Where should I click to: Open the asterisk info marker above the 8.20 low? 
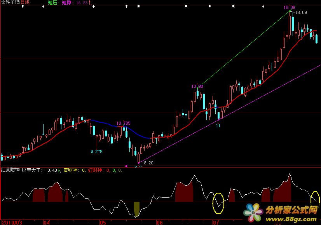[139, 6]
